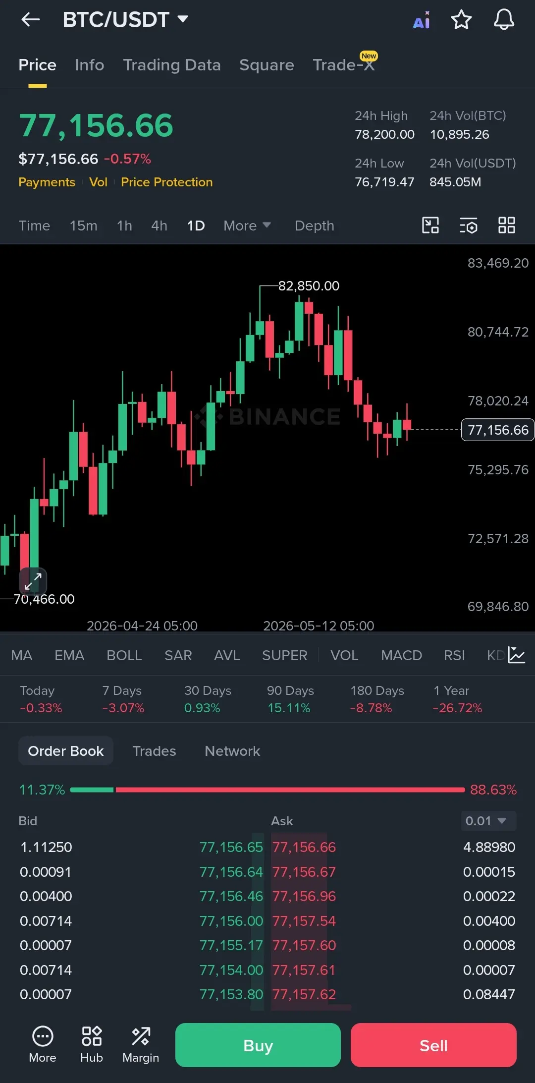
Task: Open indicator settings chart icon
Action: click(x=517, y=655)
